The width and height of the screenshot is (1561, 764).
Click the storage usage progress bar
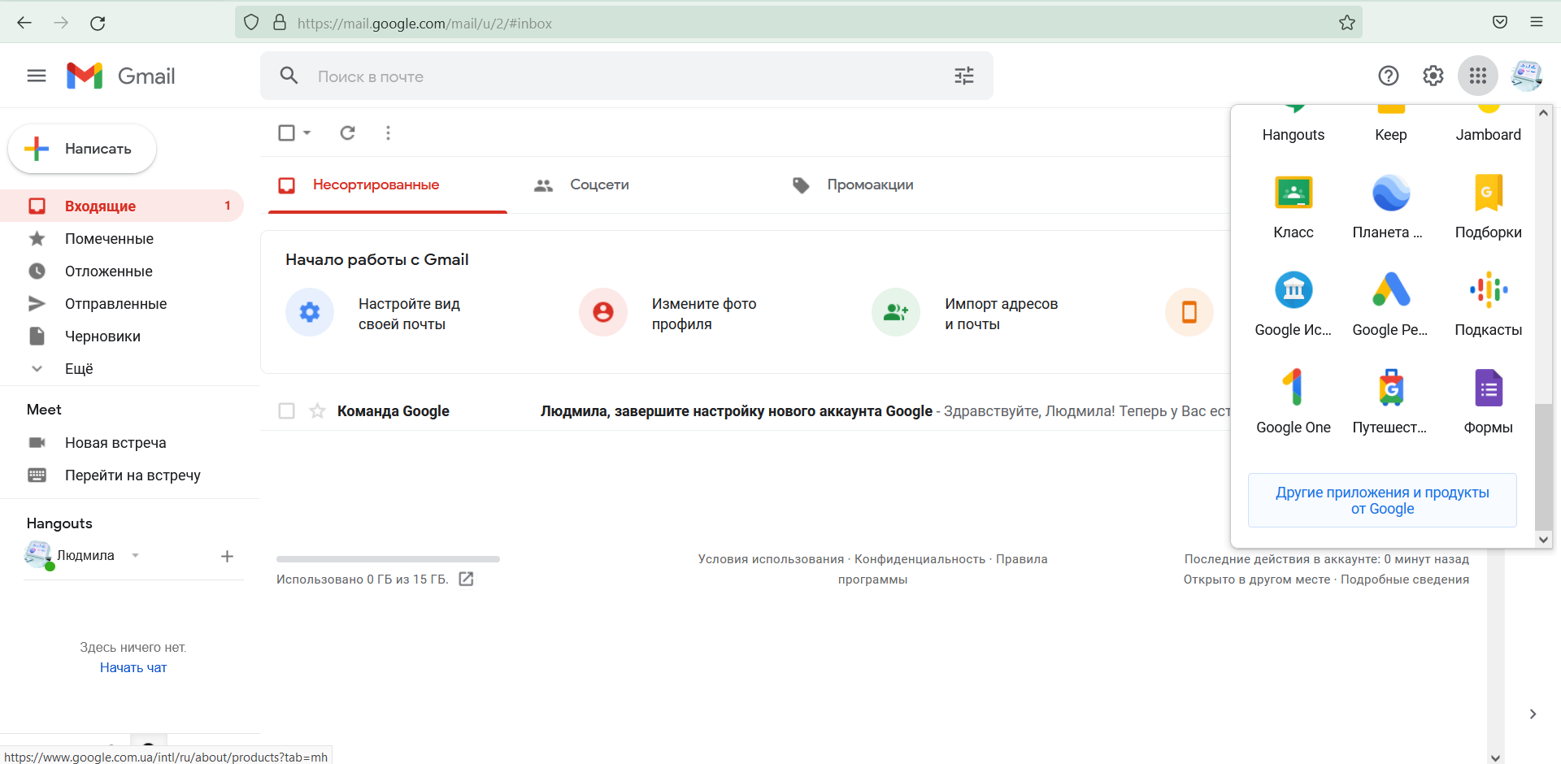388,559
